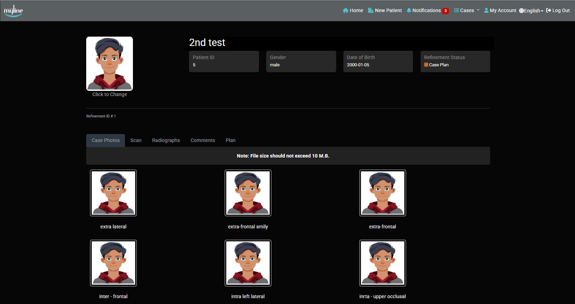Select the intra left lateral photo
The height and width of the screenshot is (304, 575).
[x=248, y=263]
